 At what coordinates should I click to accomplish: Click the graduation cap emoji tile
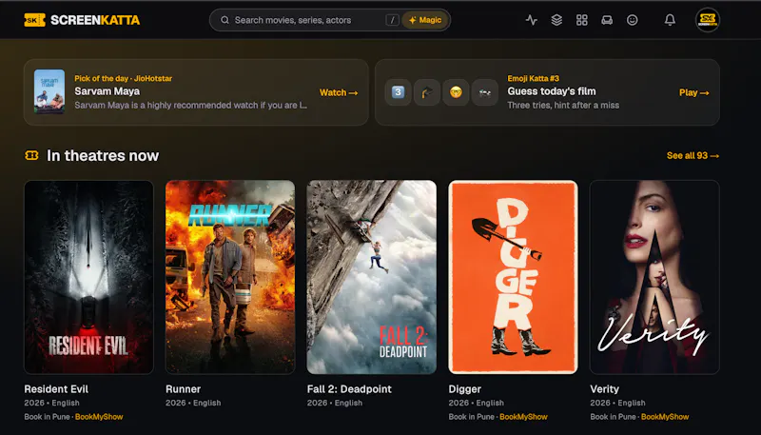426,92
